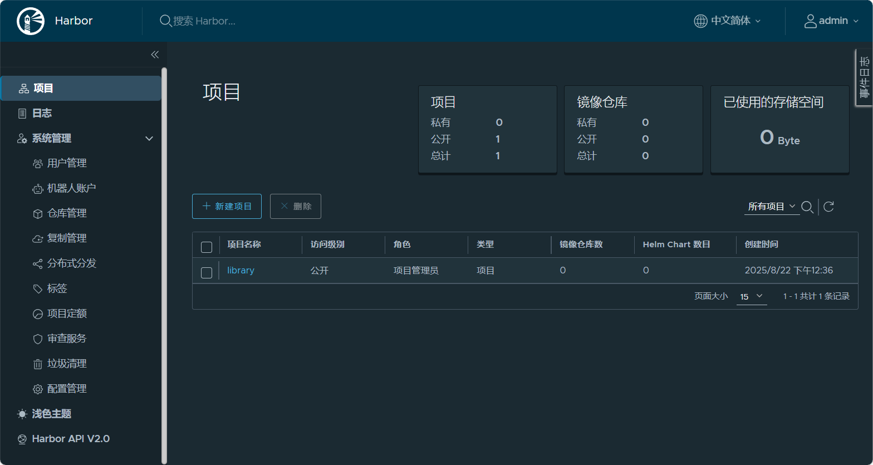
Task: Refresh the project list
Action: (828, 207)
